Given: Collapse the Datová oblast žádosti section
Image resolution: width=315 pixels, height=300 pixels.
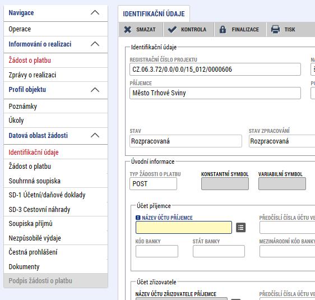Looking at the screenshot, I should click(95, 136).
